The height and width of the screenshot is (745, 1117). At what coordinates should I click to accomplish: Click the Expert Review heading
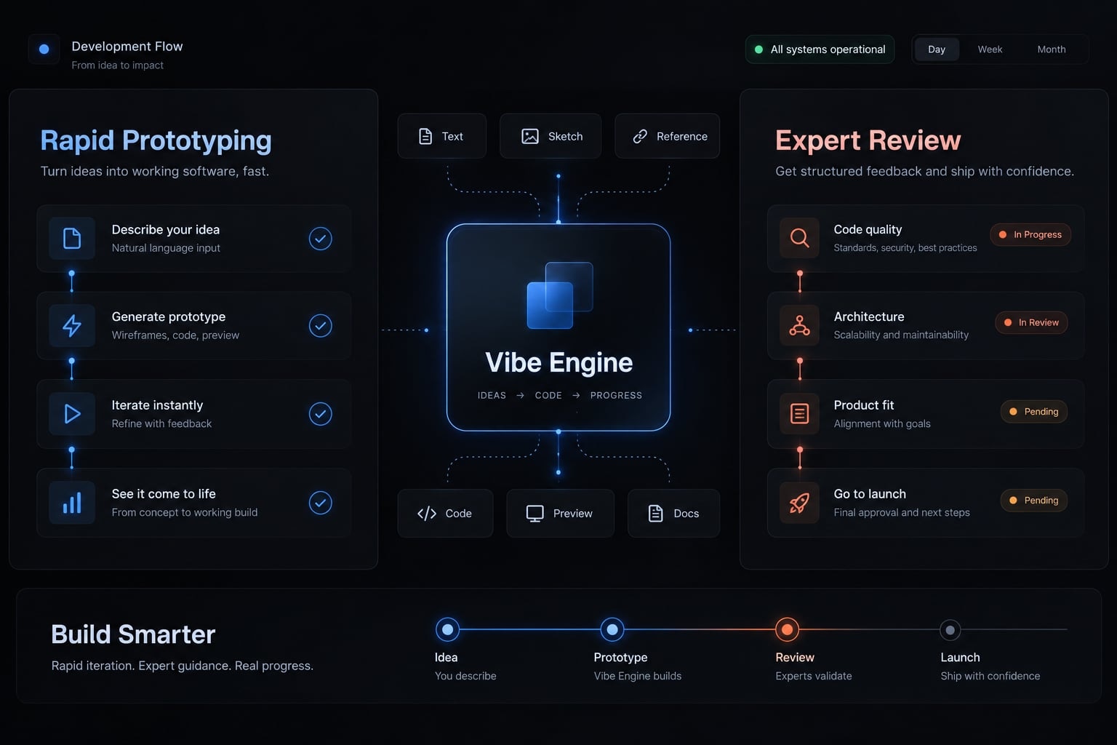tap(868, 140)
